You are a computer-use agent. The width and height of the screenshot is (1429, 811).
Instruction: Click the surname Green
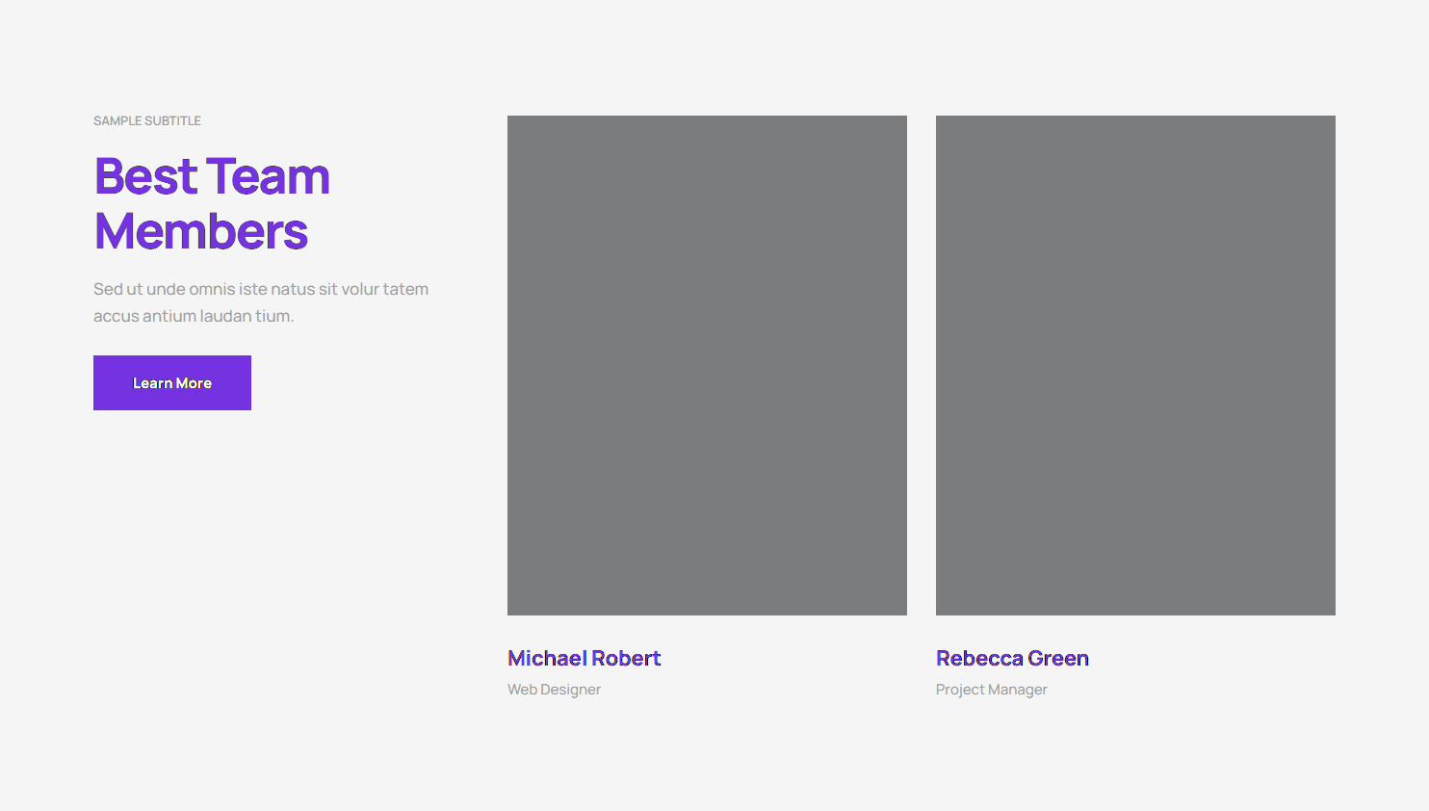1058,658
